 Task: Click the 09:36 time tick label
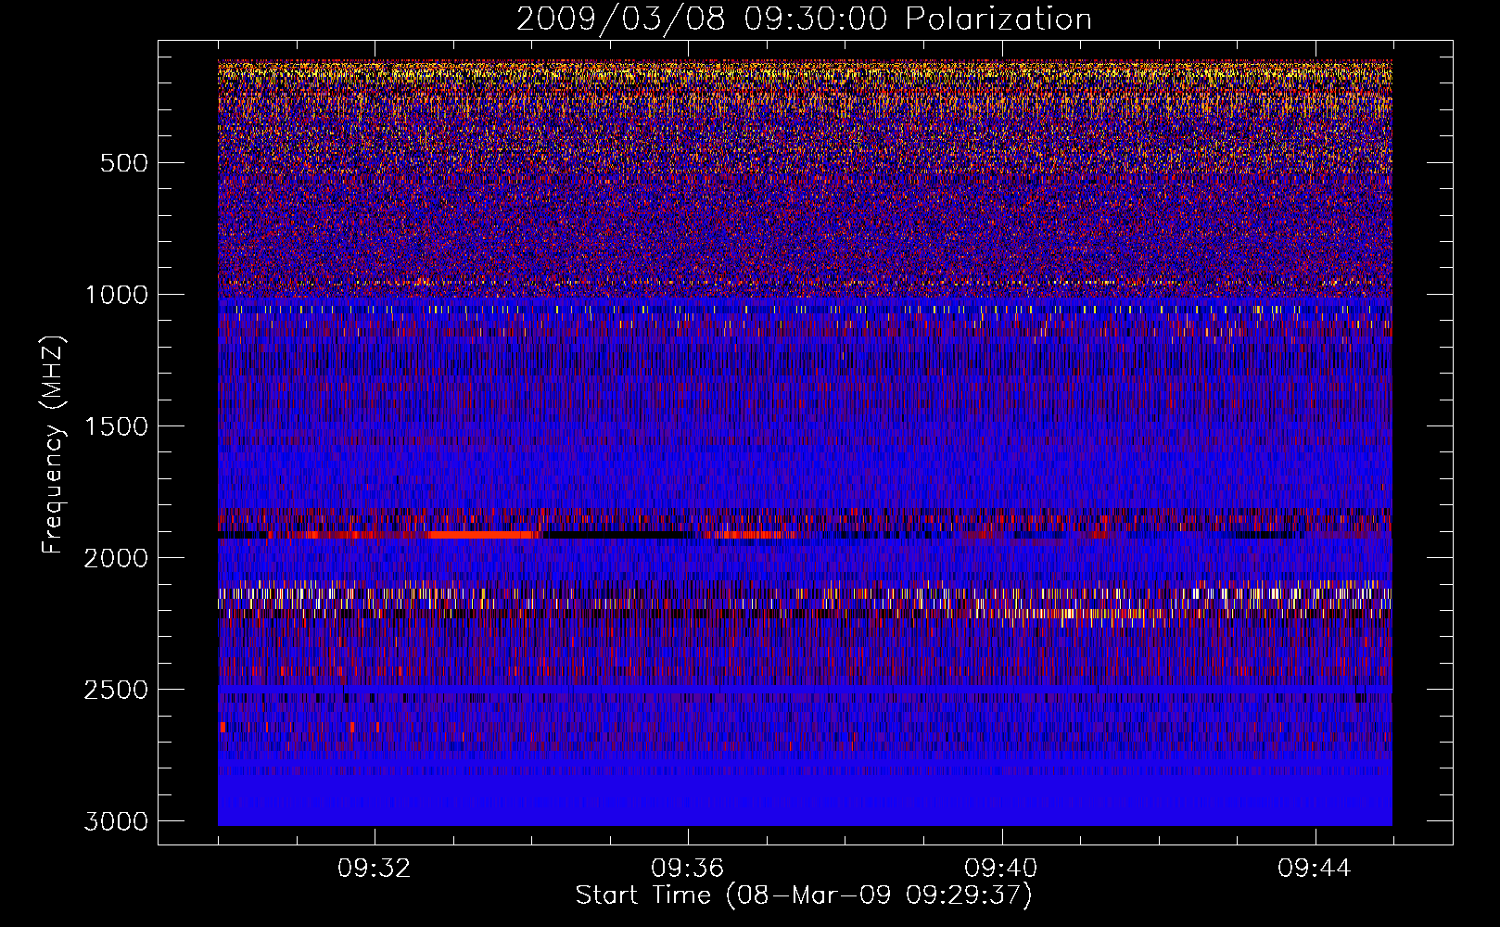[x=688, y=869]
